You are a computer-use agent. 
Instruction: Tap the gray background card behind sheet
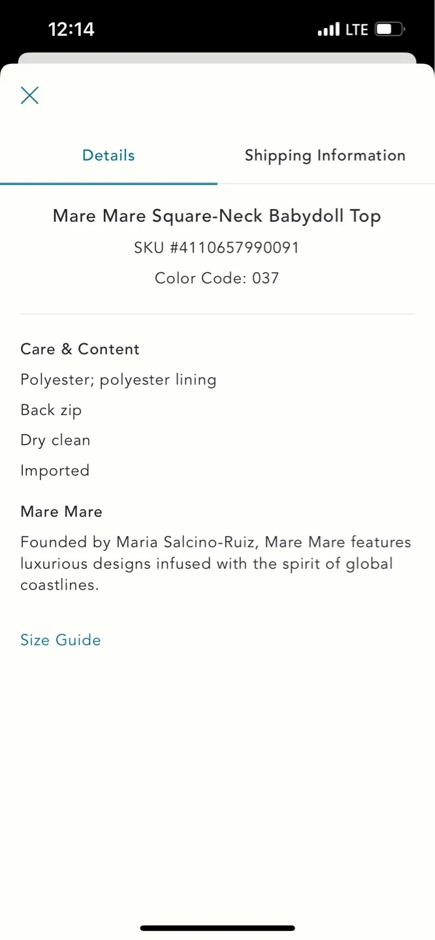(x=217, y=58)
